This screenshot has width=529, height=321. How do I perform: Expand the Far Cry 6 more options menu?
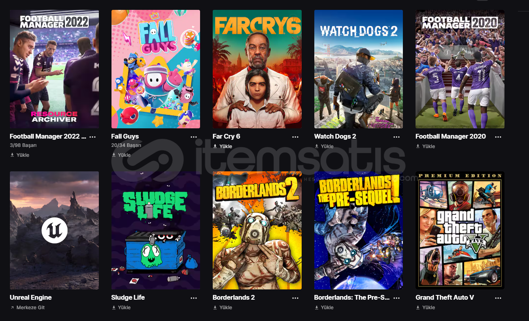coord(295,137)
